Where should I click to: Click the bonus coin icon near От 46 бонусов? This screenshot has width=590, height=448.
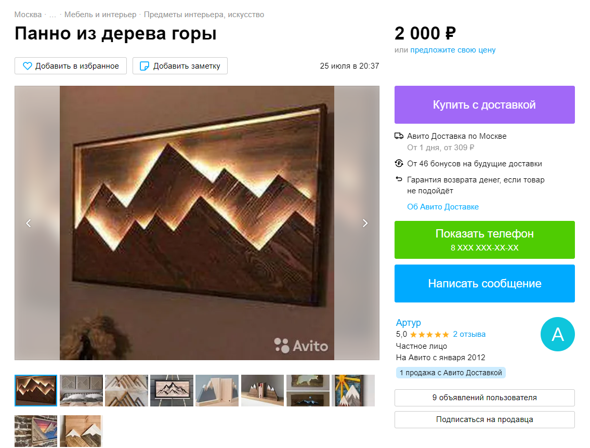pos(399,163)
